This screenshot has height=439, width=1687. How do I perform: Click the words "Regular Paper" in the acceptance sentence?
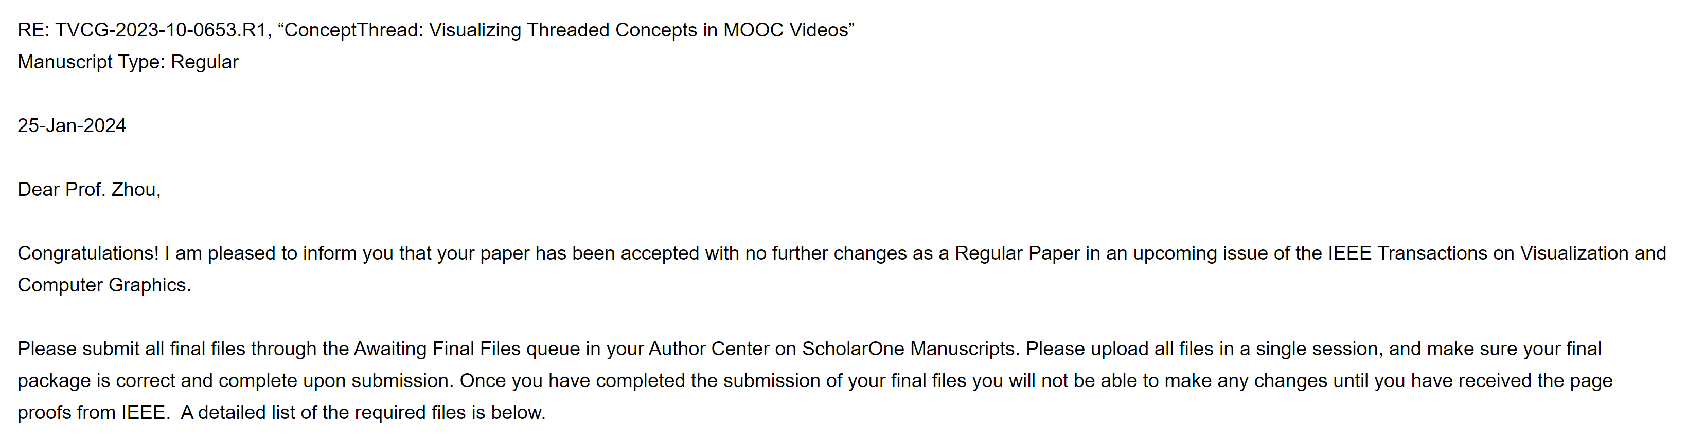[x=1017, y=253]
